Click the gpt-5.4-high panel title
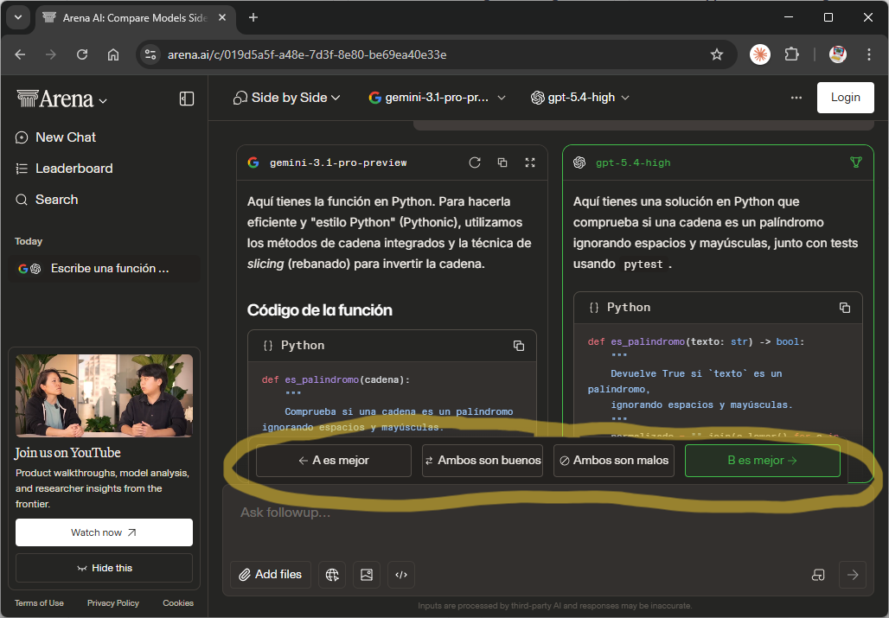 pyautogui.click(x=633, y=163)
